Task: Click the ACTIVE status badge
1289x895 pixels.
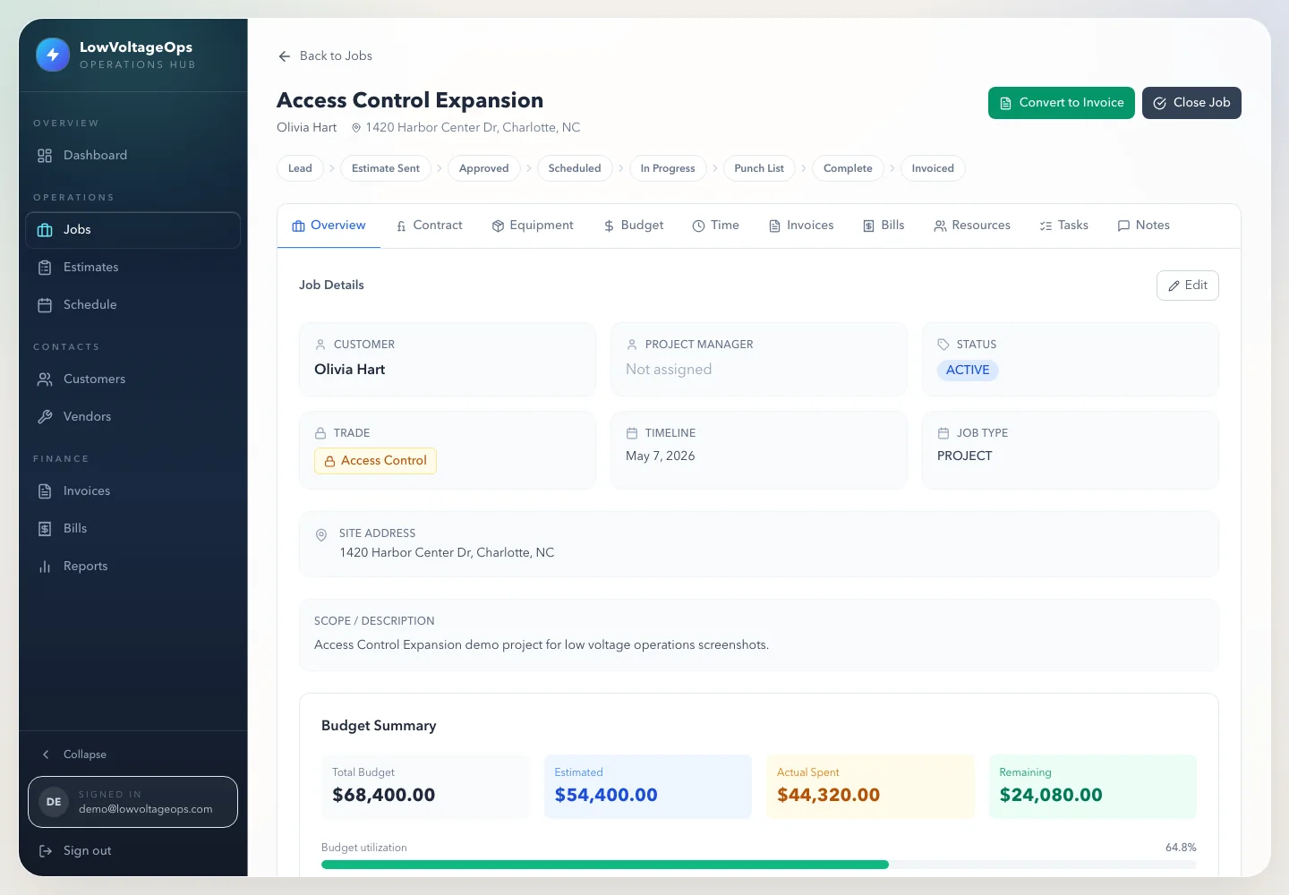Action: 968,371
